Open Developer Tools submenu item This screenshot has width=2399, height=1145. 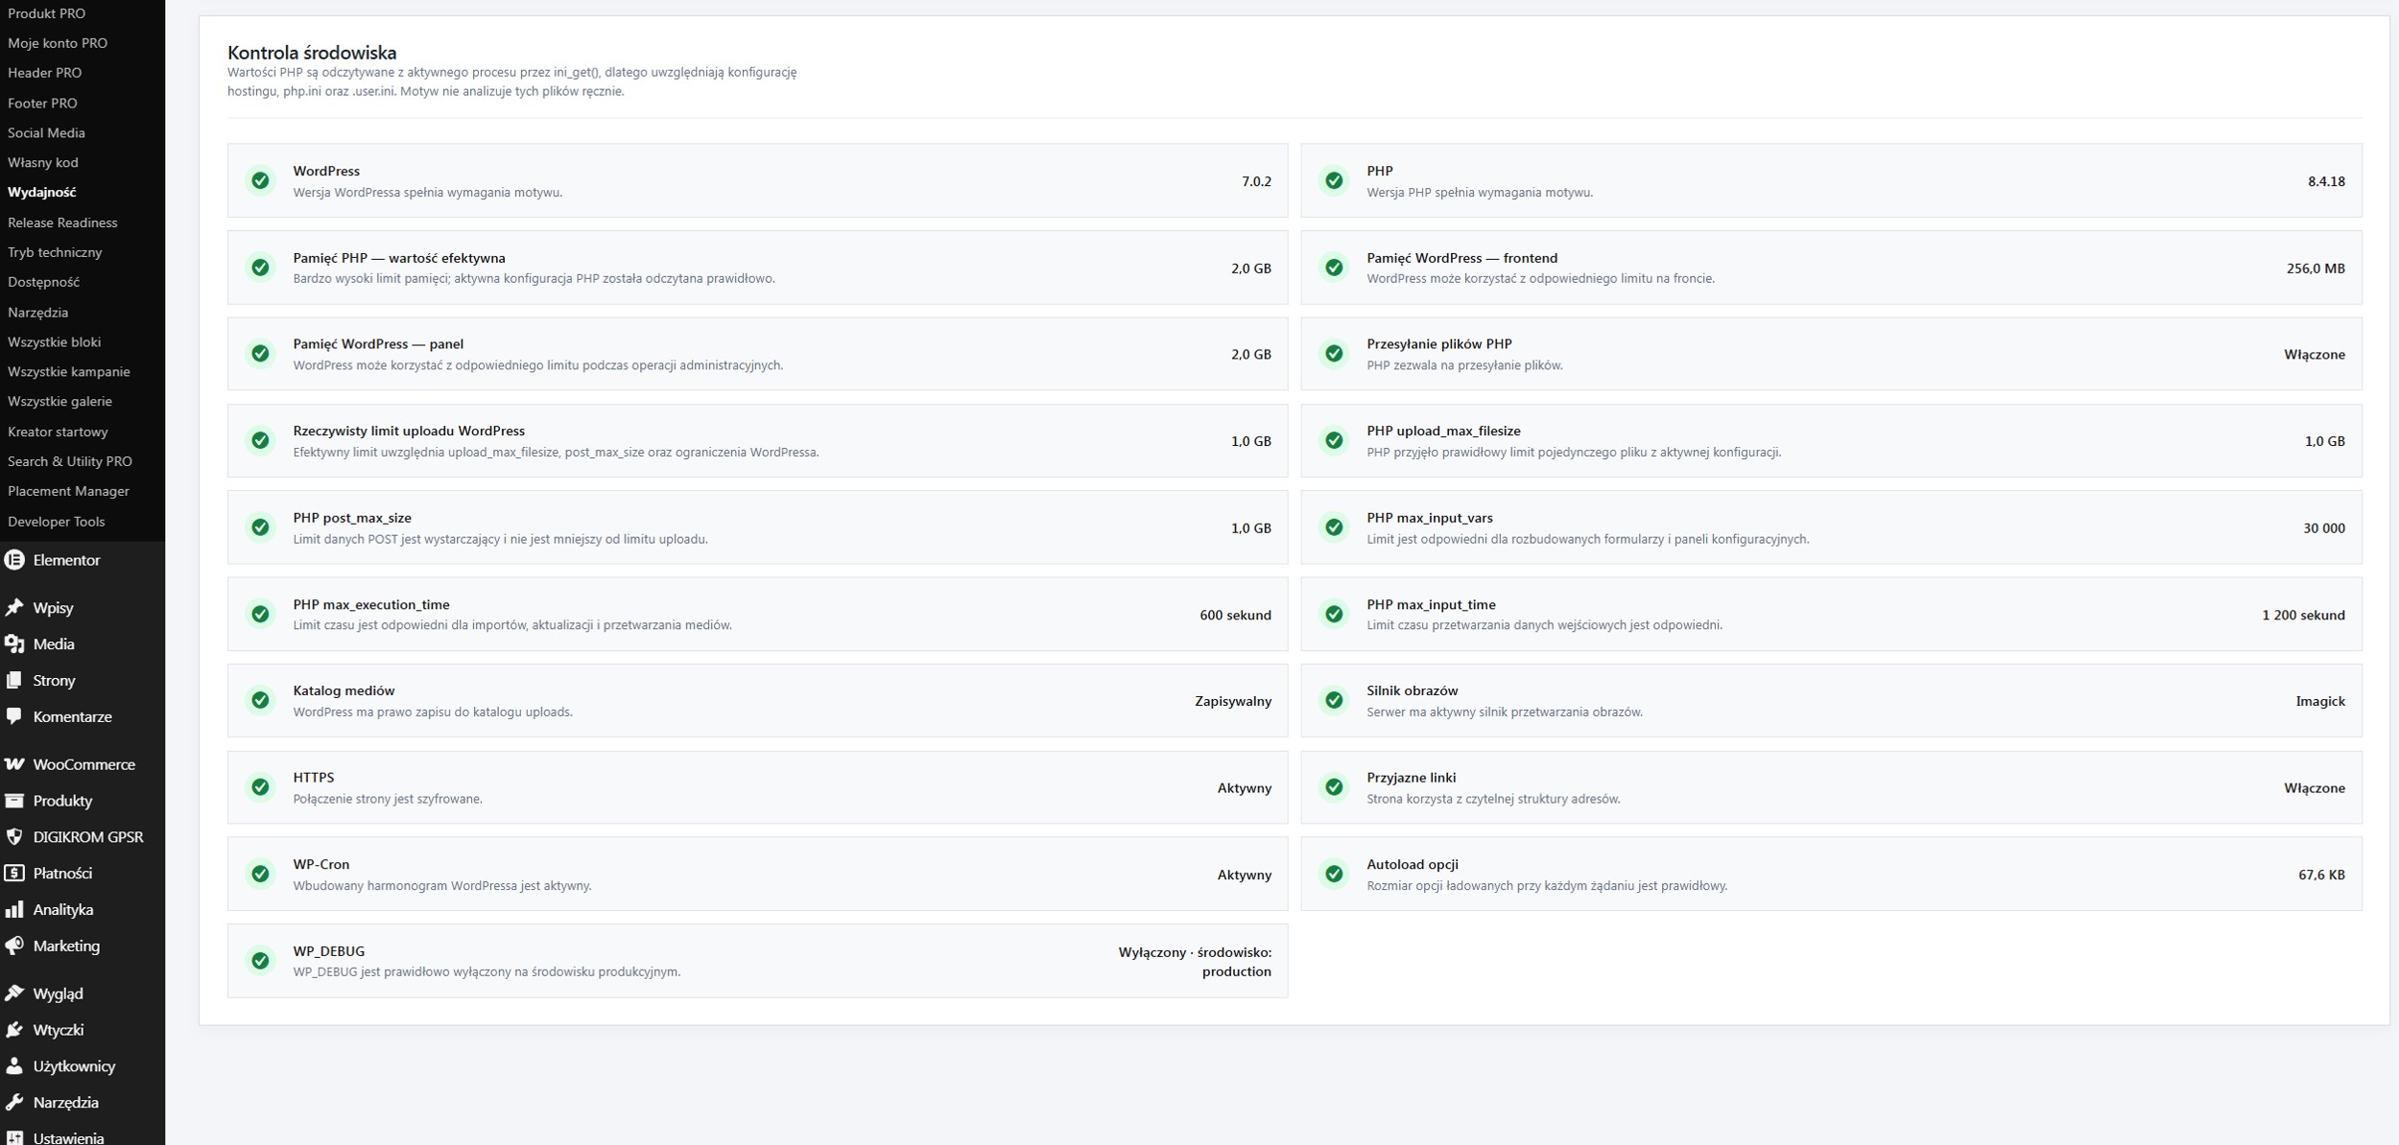coord(57,522)
